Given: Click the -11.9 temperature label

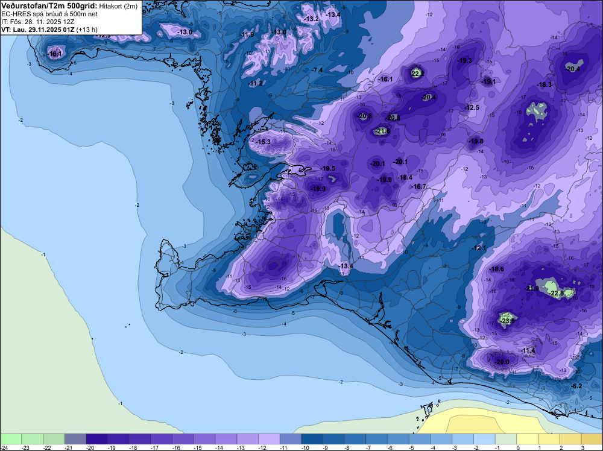Looking at the screenshot, I should pos(247,34).
